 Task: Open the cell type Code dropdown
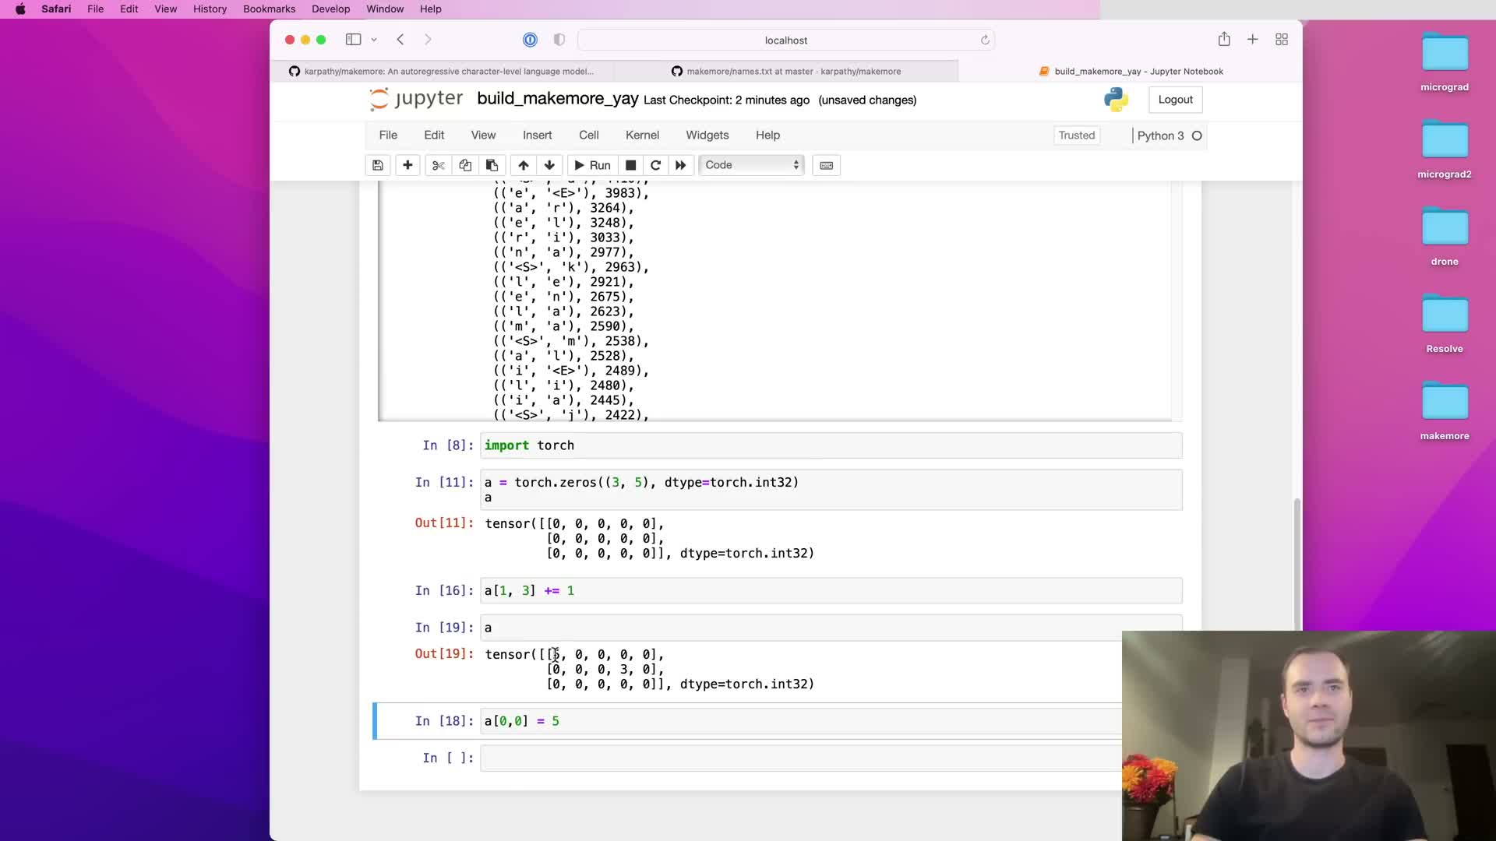[751, 165]
